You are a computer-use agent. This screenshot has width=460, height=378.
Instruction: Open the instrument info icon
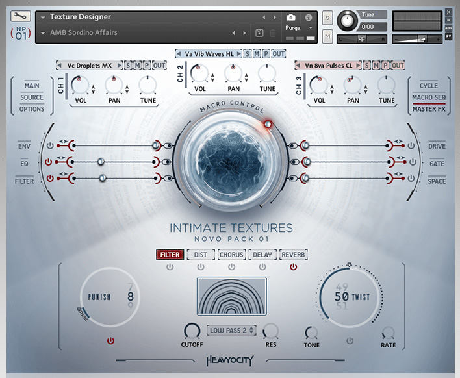(308, 17)
